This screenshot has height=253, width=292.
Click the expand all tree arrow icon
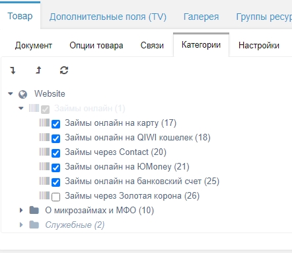click(x=13, y=70)
